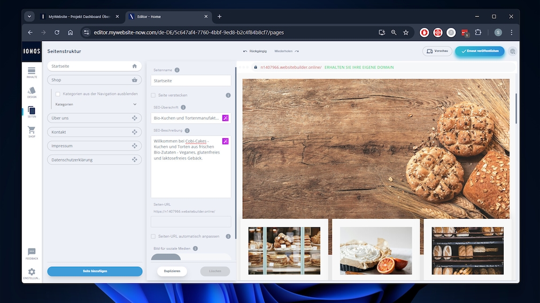Open Chrome three-dot menu
The width and height of the screenshot is (540, 303).
click(512, 33)
